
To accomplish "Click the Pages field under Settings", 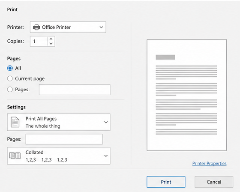I will coord(64,139).
